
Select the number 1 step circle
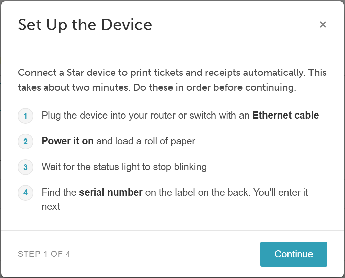25,116
